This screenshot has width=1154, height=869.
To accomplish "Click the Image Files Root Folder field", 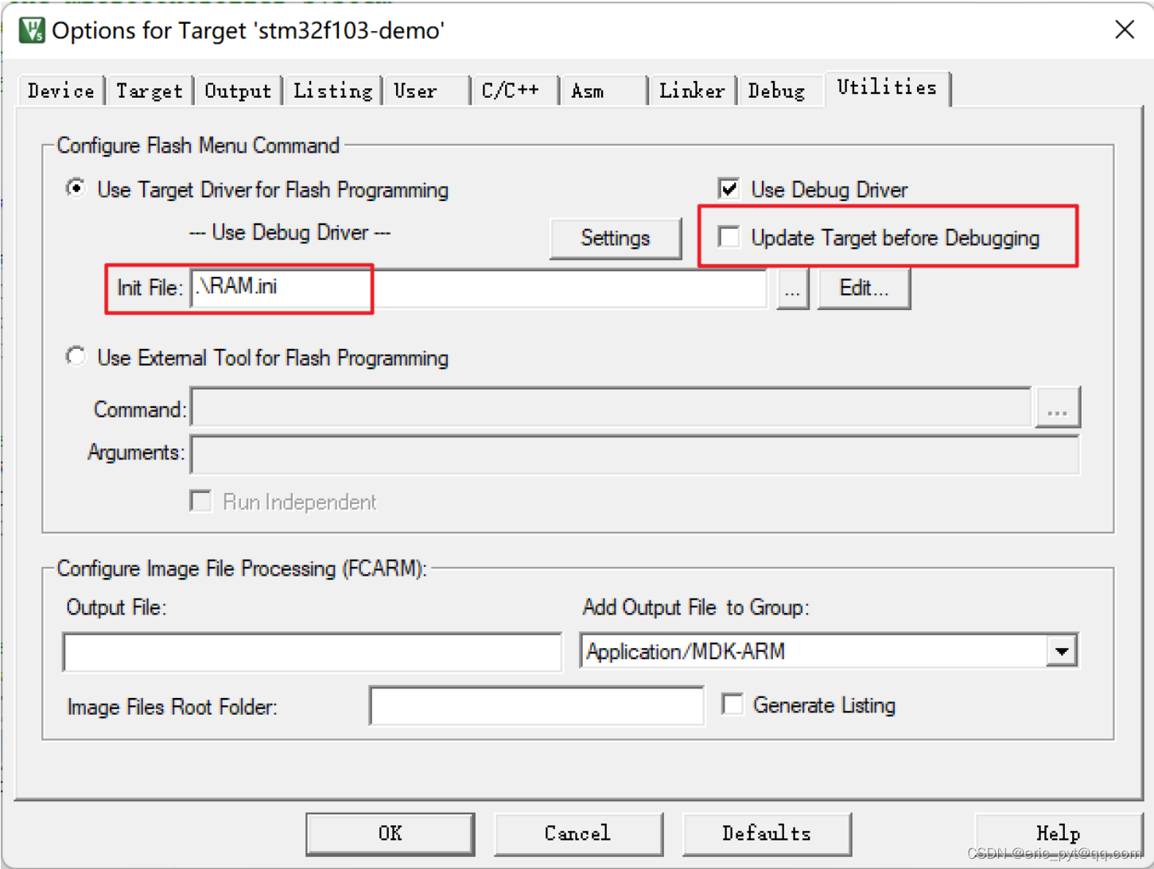I will click(x=537, y=705).
